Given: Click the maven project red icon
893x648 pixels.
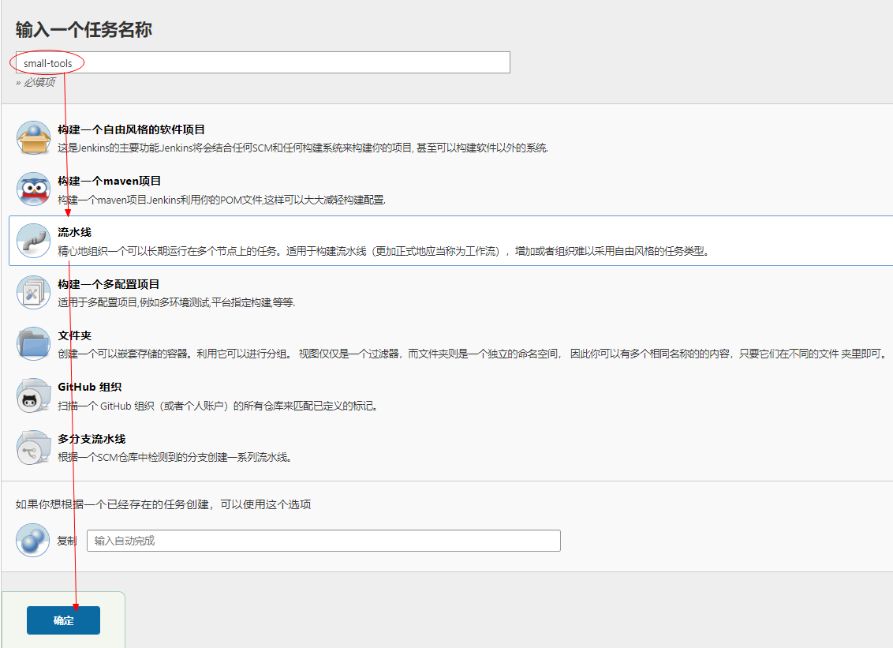Looking at the screenshot, I should tap(33, 189).
